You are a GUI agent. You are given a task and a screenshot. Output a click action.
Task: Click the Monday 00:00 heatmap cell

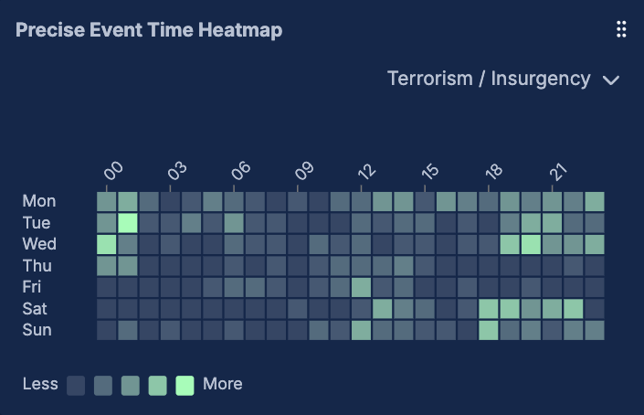tap(107, 201)
